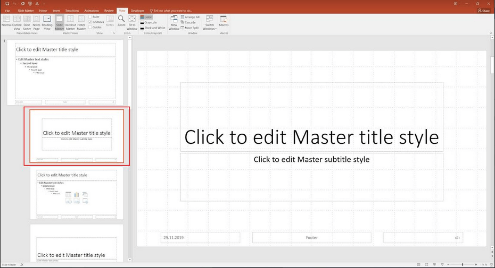Select the Title Slide layout thumbnail
The width and height of the screenshot is (495, 268).
tap(77, 136)
